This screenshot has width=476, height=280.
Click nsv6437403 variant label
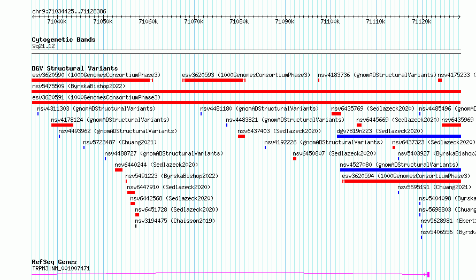pos(279,131)
